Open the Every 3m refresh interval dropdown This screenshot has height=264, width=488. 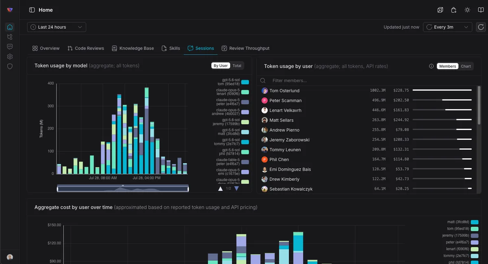pos(448,27)
